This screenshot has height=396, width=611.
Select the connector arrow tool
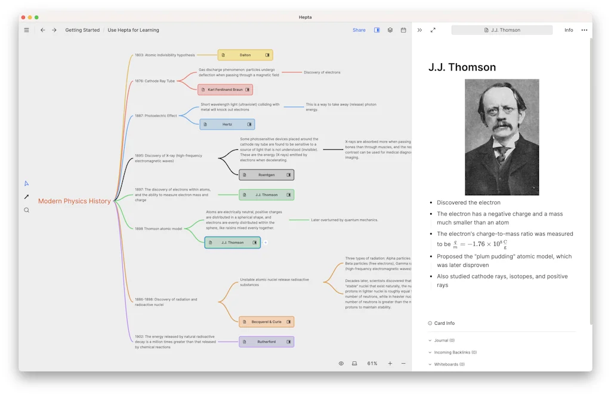[x=26, y=197]
